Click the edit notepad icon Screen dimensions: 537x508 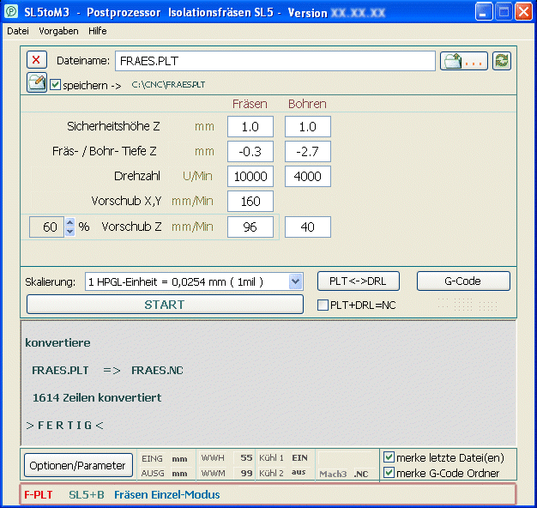37,83
